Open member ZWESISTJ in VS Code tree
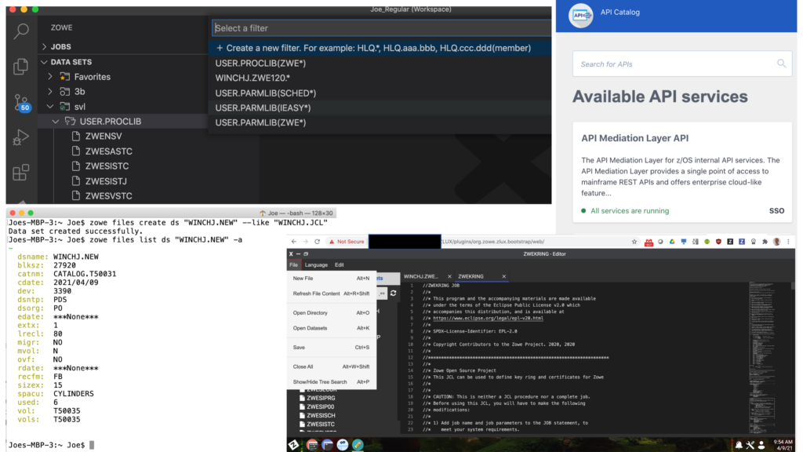The image size is (803, 452). 106,181
